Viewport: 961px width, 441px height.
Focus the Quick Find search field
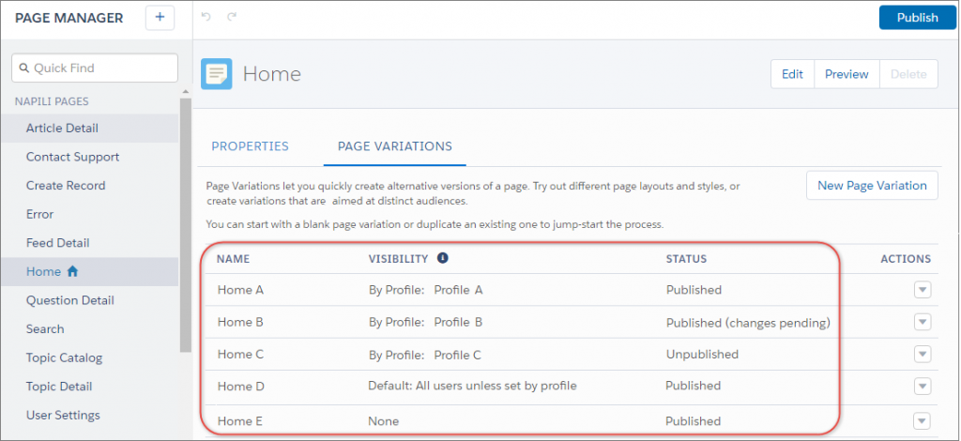point(94,68)
